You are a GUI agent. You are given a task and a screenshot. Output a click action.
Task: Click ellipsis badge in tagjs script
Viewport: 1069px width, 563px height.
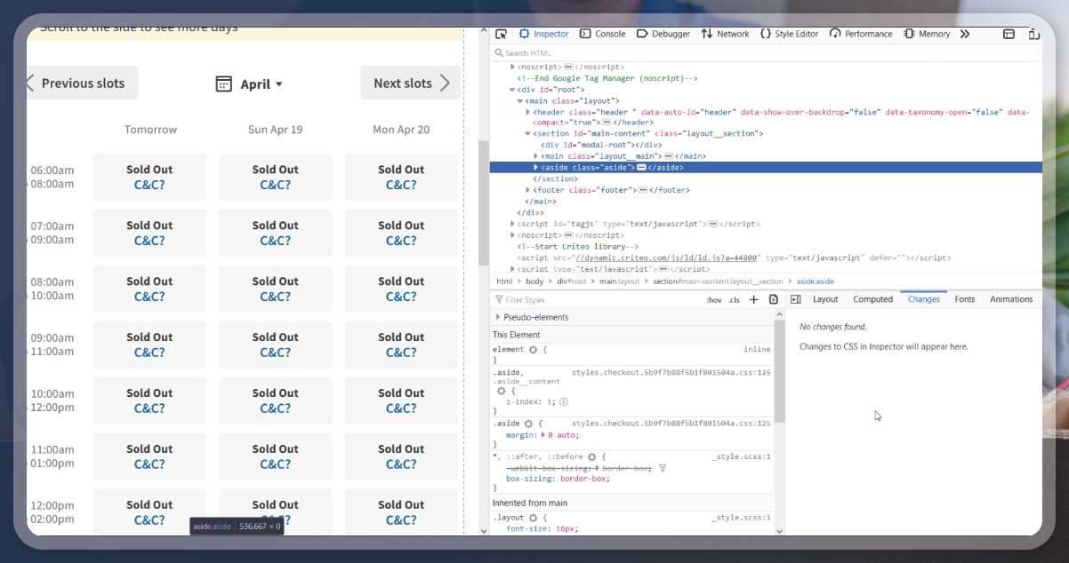(x=712, y=224)
